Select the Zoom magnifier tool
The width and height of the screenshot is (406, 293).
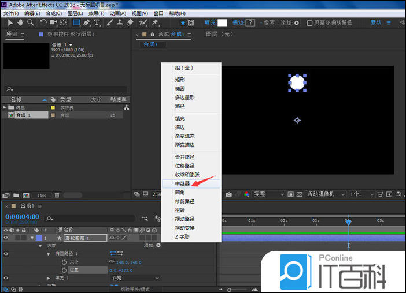(30, 22)
